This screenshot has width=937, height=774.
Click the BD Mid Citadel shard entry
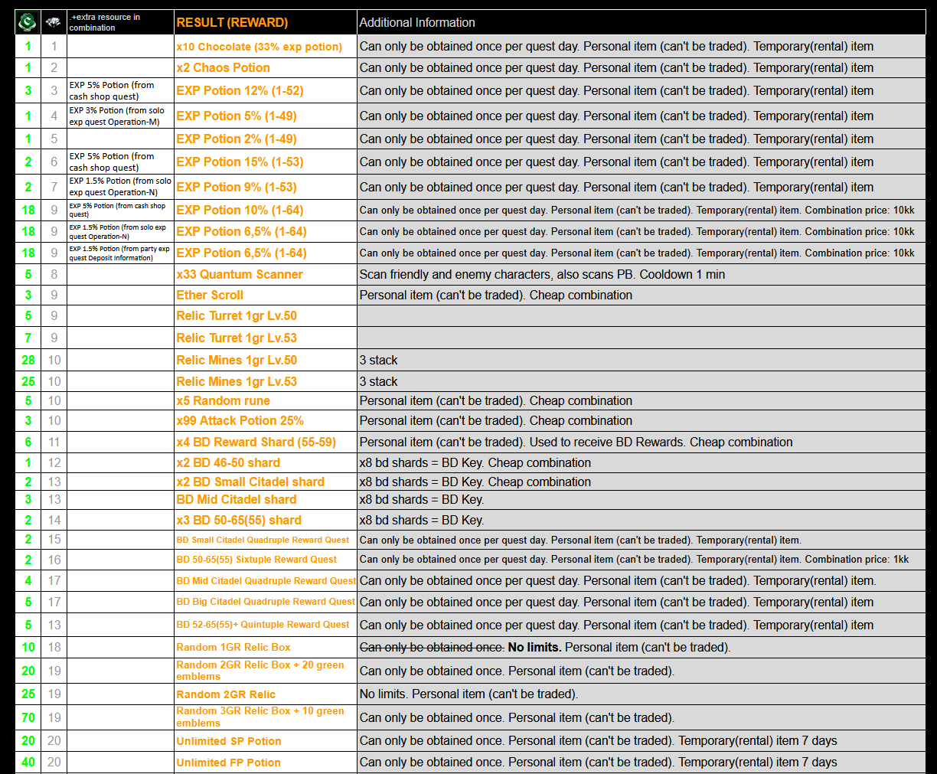(236, 500)
